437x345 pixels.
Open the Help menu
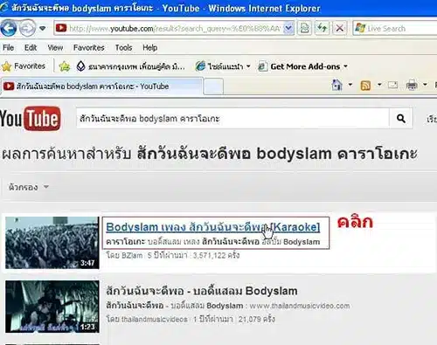(x=150, y=47)
